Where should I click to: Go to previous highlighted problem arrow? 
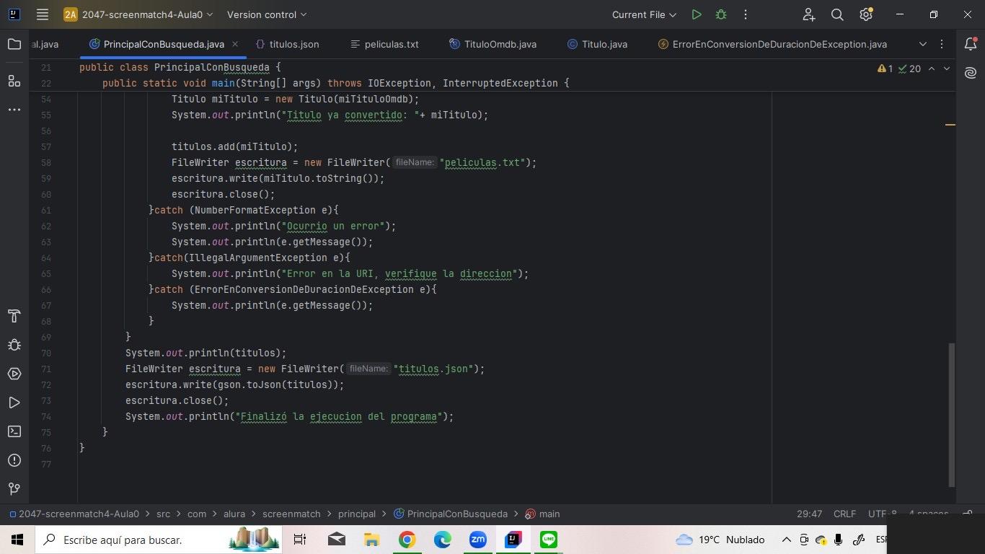932,69
